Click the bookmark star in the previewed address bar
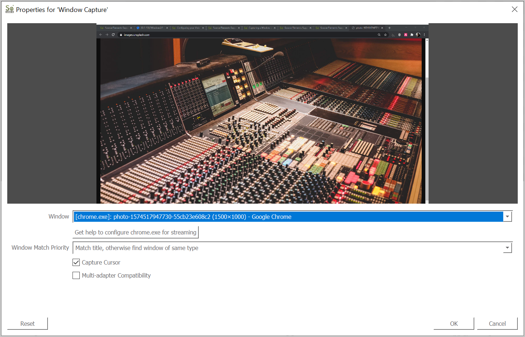This screenshot has width=525, height=337. [x=385, y=35]
